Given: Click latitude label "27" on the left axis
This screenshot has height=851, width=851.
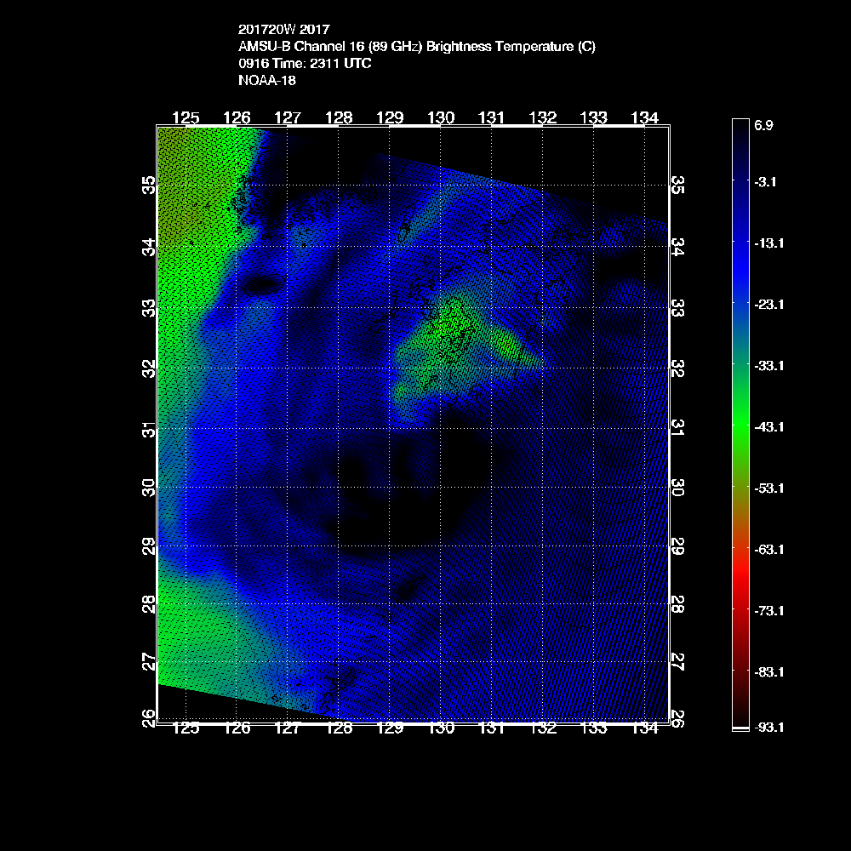Looking at the screenshot, I should (149, 662).
